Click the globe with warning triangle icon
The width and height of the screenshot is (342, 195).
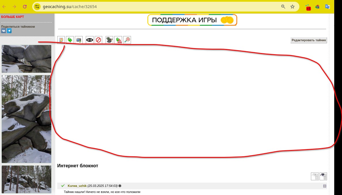pyautogui.click(x=118, y=40)
